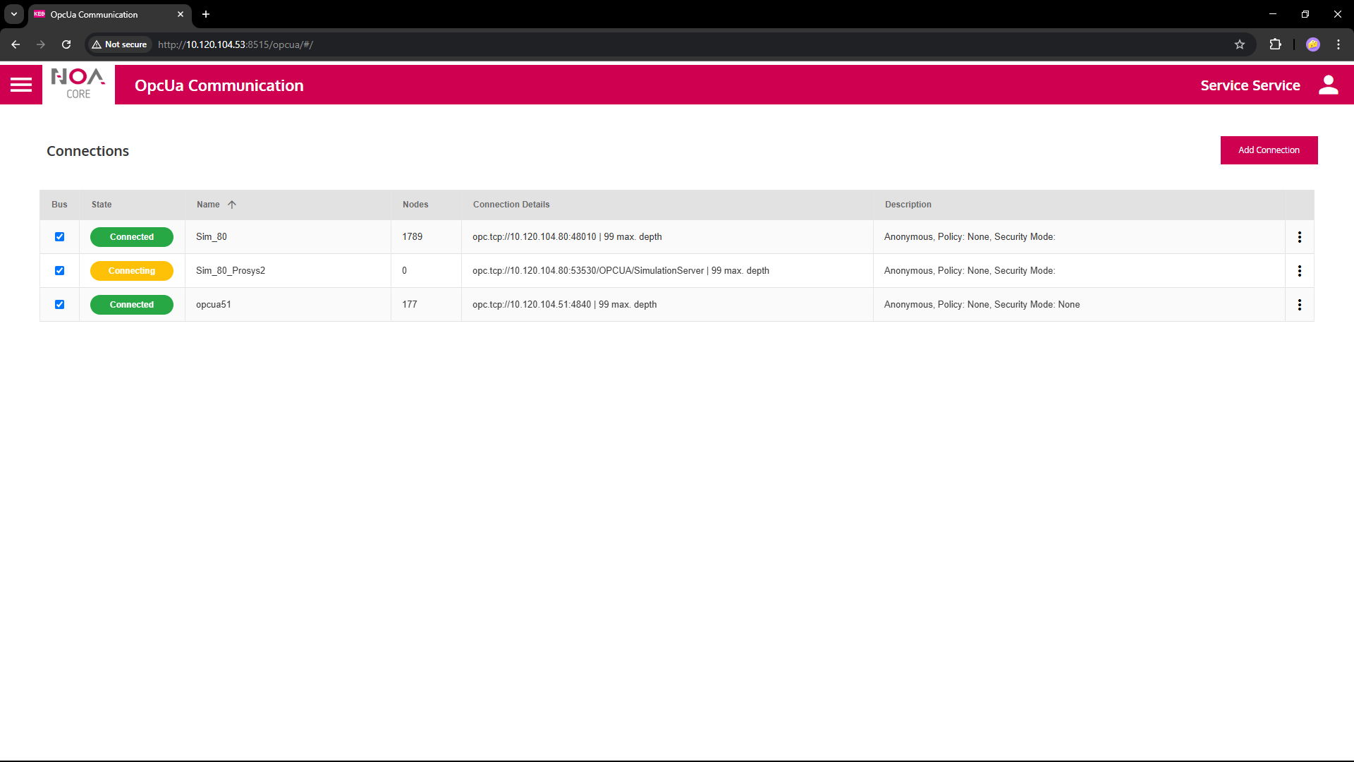Expand the kebab menu for opcua51
This screenshot has width=1354, height=762.
pos(1299,305)
